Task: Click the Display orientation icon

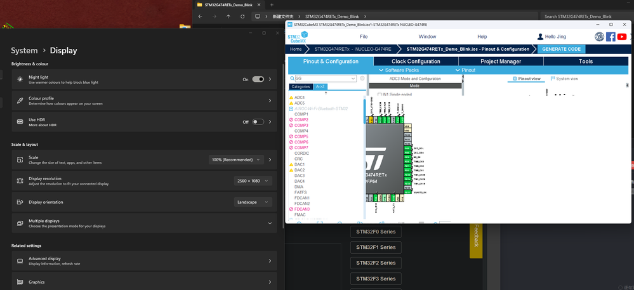Action: point(20,202)
